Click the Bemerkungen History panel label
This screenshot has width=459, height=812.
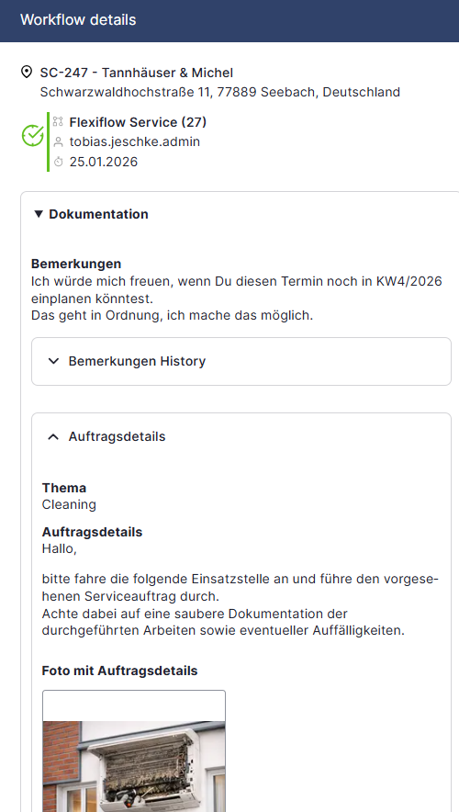point(137,361)
